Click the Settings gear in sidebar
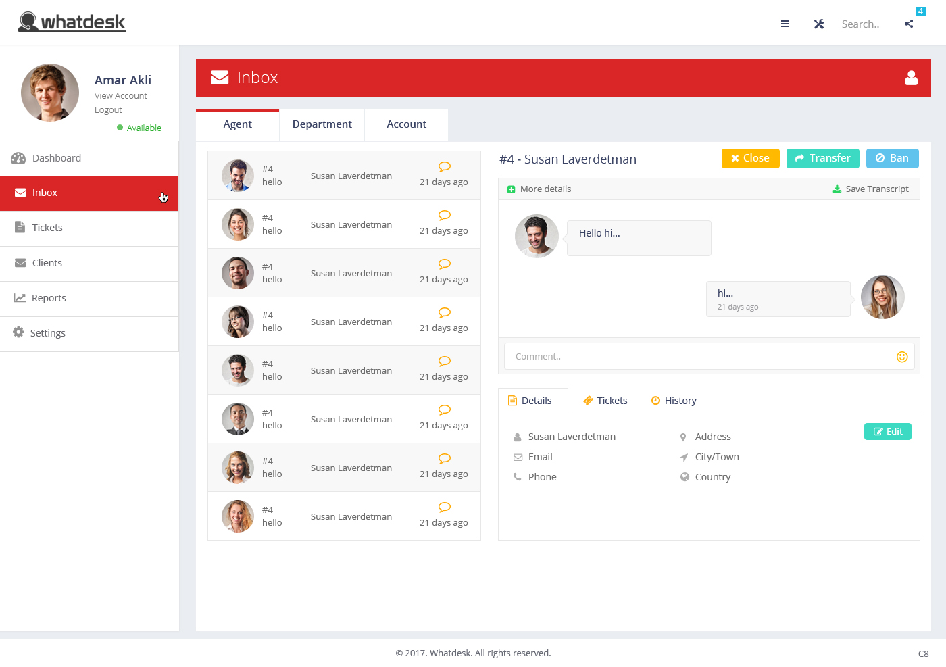The width and height of the screenshot is (946, 667). point(18,332)
